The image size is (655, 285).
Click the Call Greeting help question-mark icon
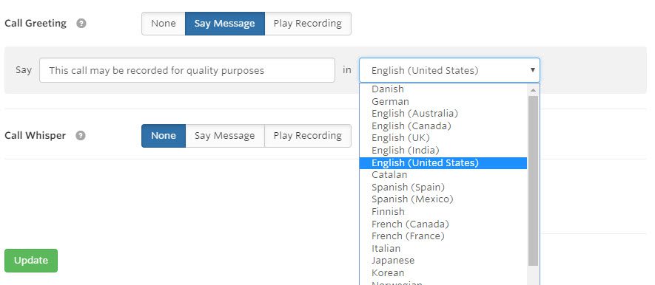point(81,24)
